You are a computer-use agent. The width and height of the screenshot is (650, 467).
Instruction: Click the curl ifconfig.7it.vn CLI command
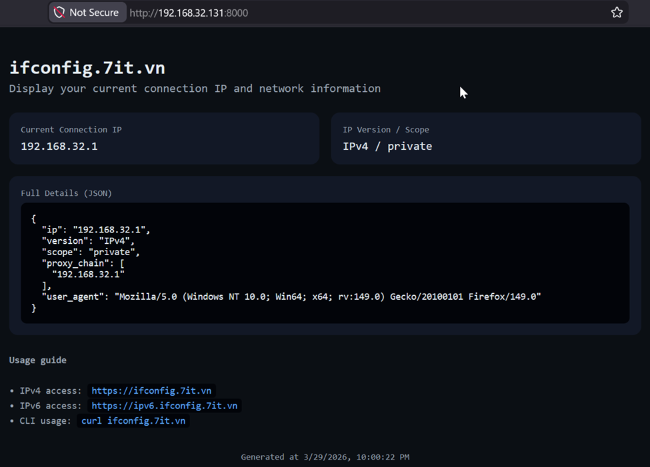pos(133,420)
